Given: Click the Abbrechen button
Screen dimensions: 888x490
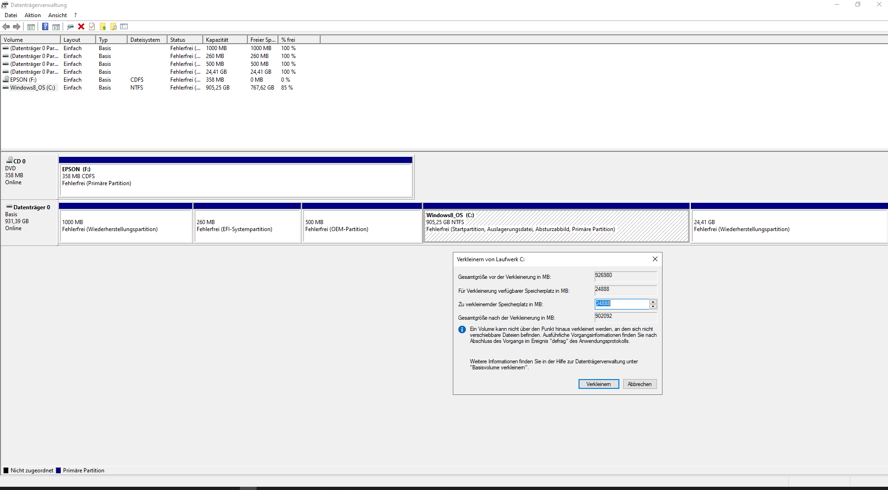Looking at the screenshot, I should point(639,384).
